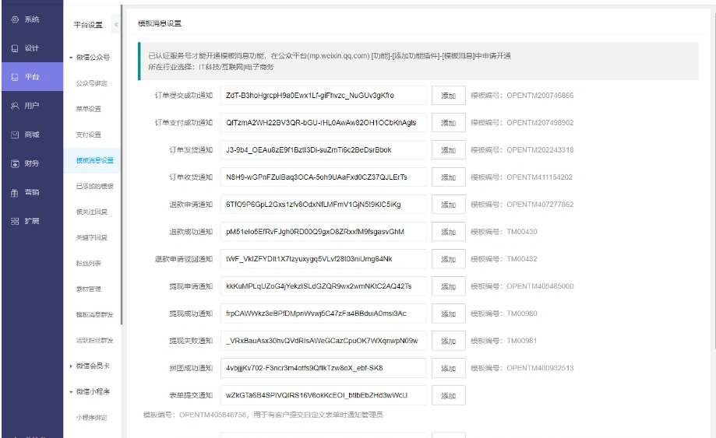
Task: Focus the 退款申请驳回通知 template ID field
Action: (x=323, y=259)
